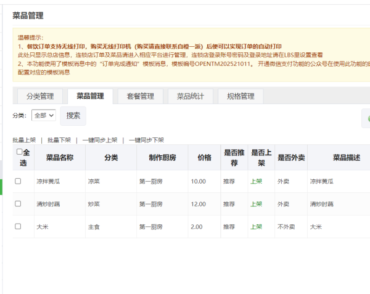Click the 上架 status in 清炒时蔬 row
The image size is (370, 294).
pyautogui.click(x=257, y=204)
